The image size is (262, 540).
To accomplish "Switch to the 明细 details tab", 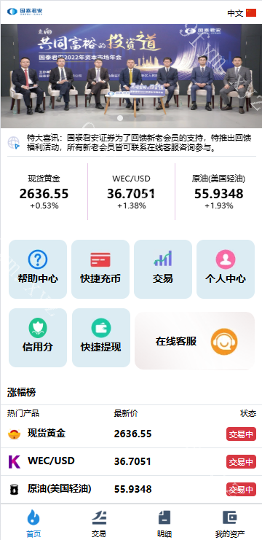I will [164, 523].
